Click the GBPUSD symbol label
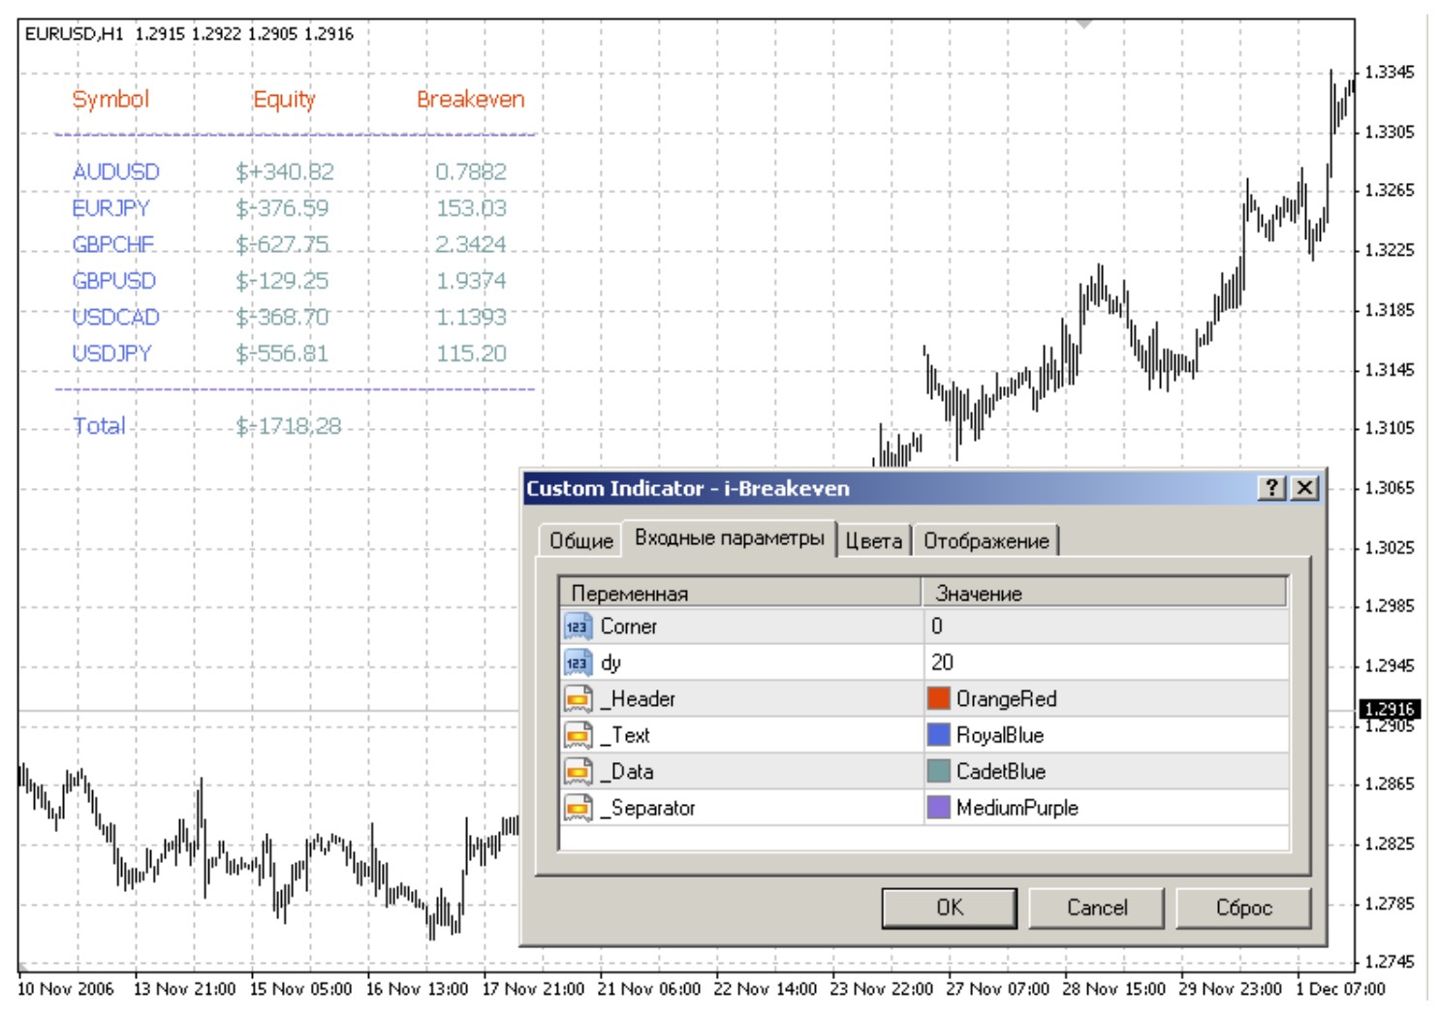1440x1015 pixels. pos(114,281)
